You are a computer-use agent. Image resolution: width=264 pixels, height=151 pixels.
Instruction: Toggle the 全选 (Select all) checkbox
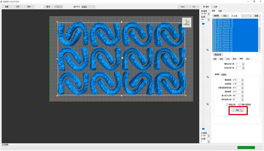[232, 16]
